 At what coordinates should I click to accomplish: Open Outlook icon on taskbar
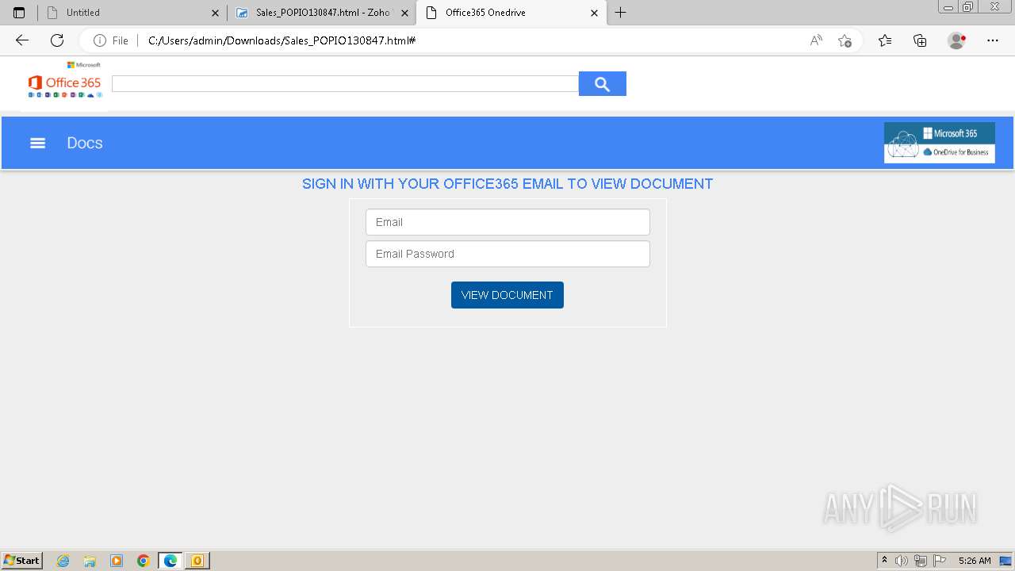[x=197, y=561]
